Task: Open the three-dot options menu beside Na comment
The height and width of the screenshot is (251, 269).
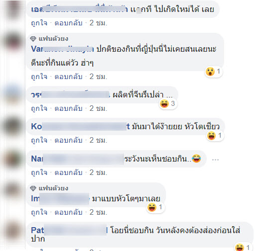Action: point(215,160)
